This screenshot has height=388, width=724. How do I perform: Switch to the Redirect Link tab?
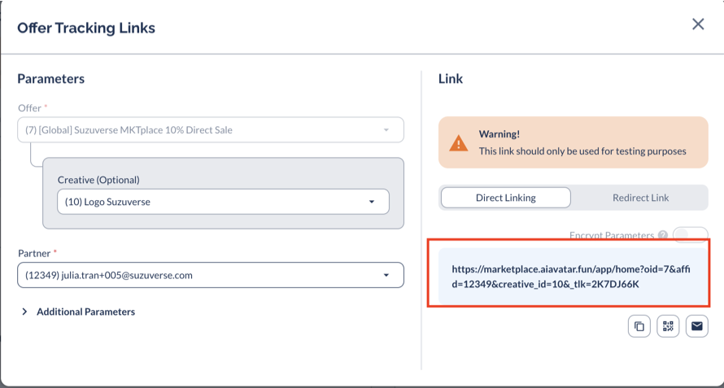click(x=640, y=198)
